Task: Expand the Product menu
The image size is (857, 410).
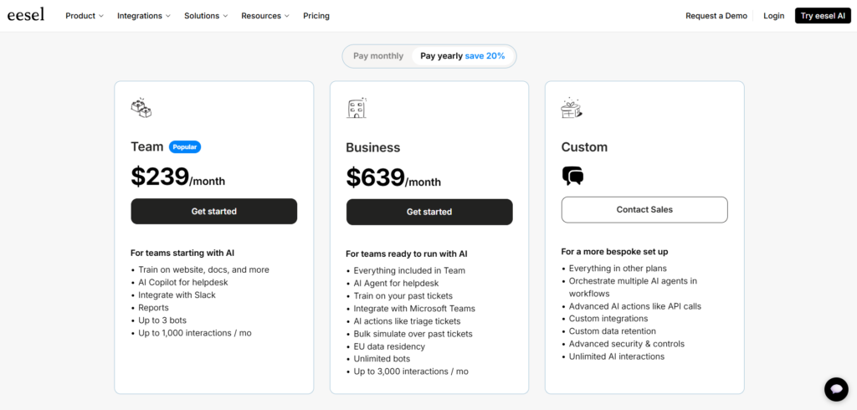Action: click(x=85, y=16)
